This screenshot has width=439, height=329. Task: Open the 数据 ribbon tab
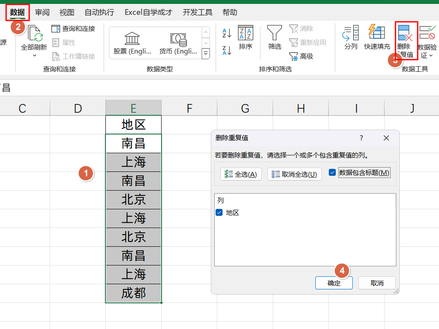click(17, 12)
